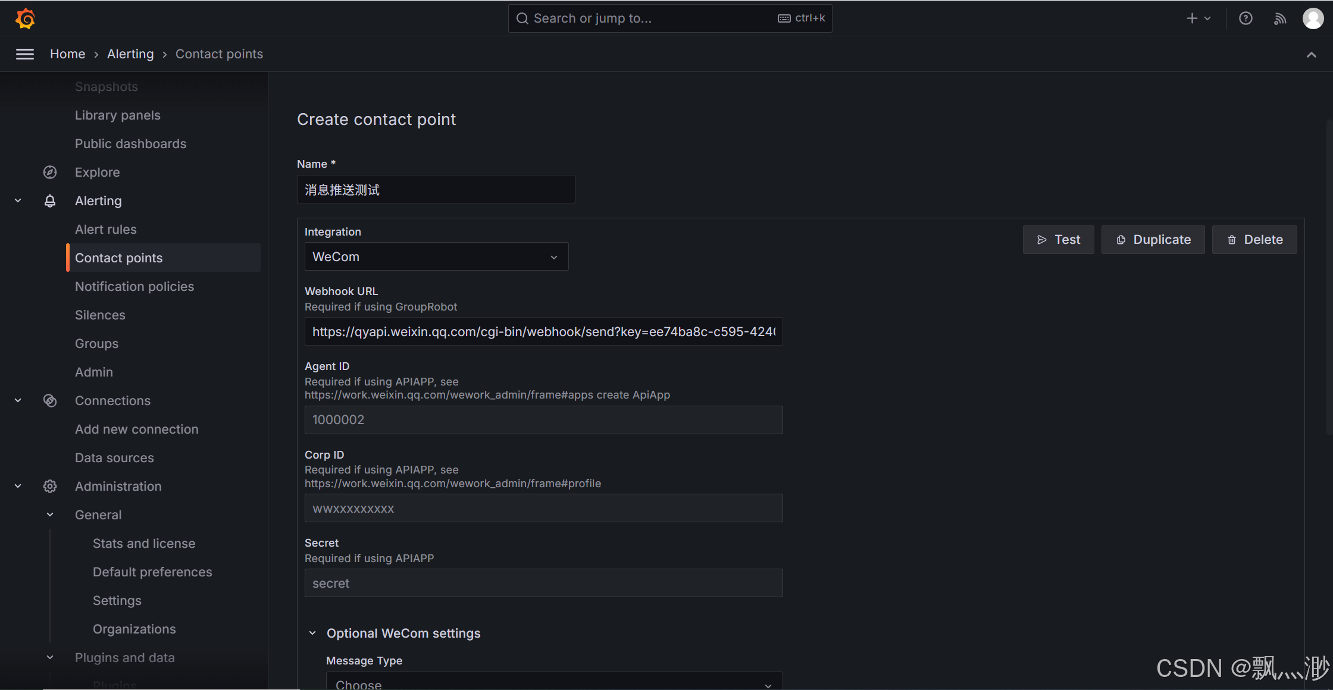
Task: Click the Alerting bell icon
Action: [x=50, y=201]
